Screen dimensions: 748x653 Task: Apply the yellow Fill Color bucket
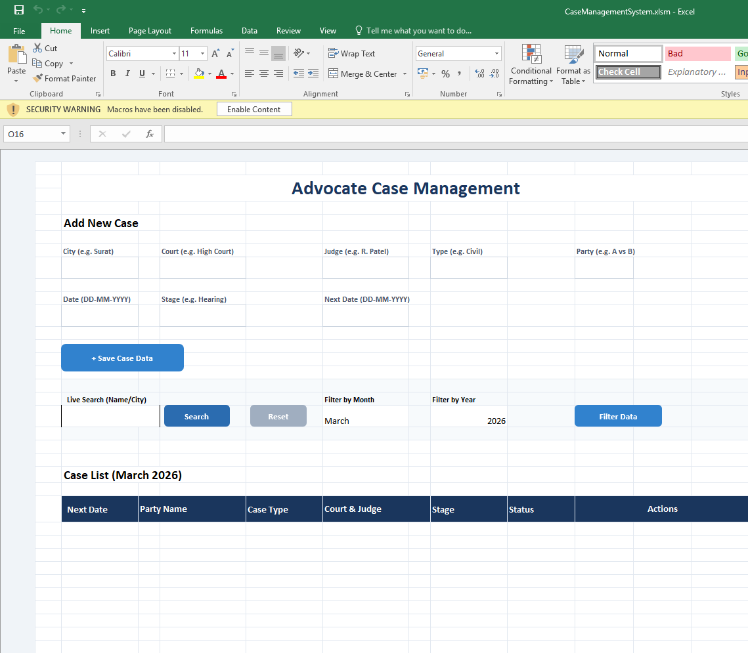tap(200, 74)
